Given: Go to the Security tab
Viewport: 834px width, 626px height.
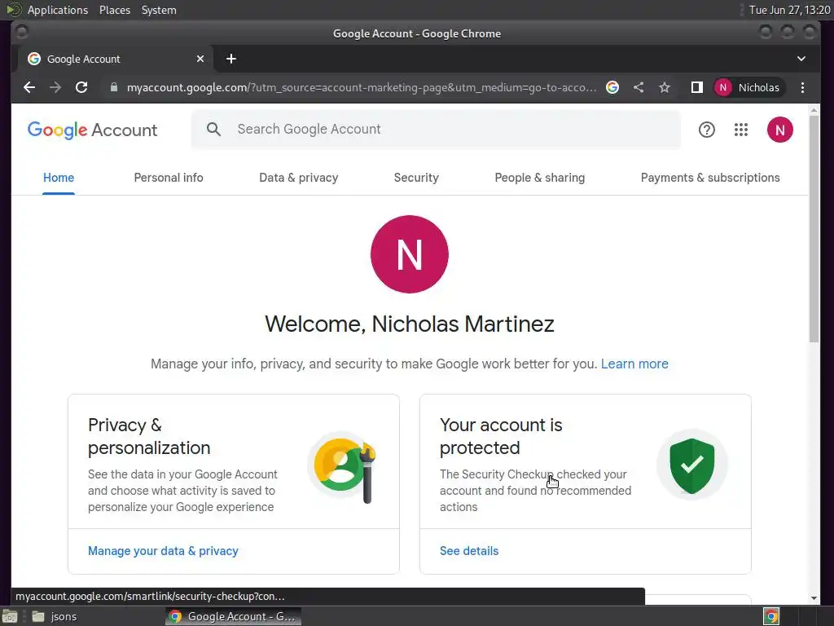Looking at the screenshot, I should [416, 178].
